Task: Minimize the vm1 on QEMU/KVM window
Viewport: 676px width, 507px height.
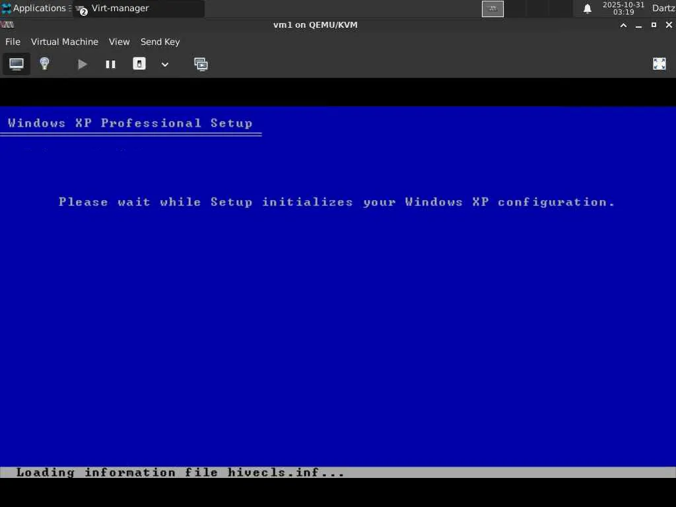Action: [638, 26]
